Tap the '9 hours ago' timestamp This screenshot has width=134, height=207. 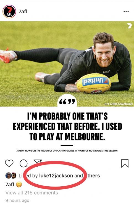click(x=17, y=200)
